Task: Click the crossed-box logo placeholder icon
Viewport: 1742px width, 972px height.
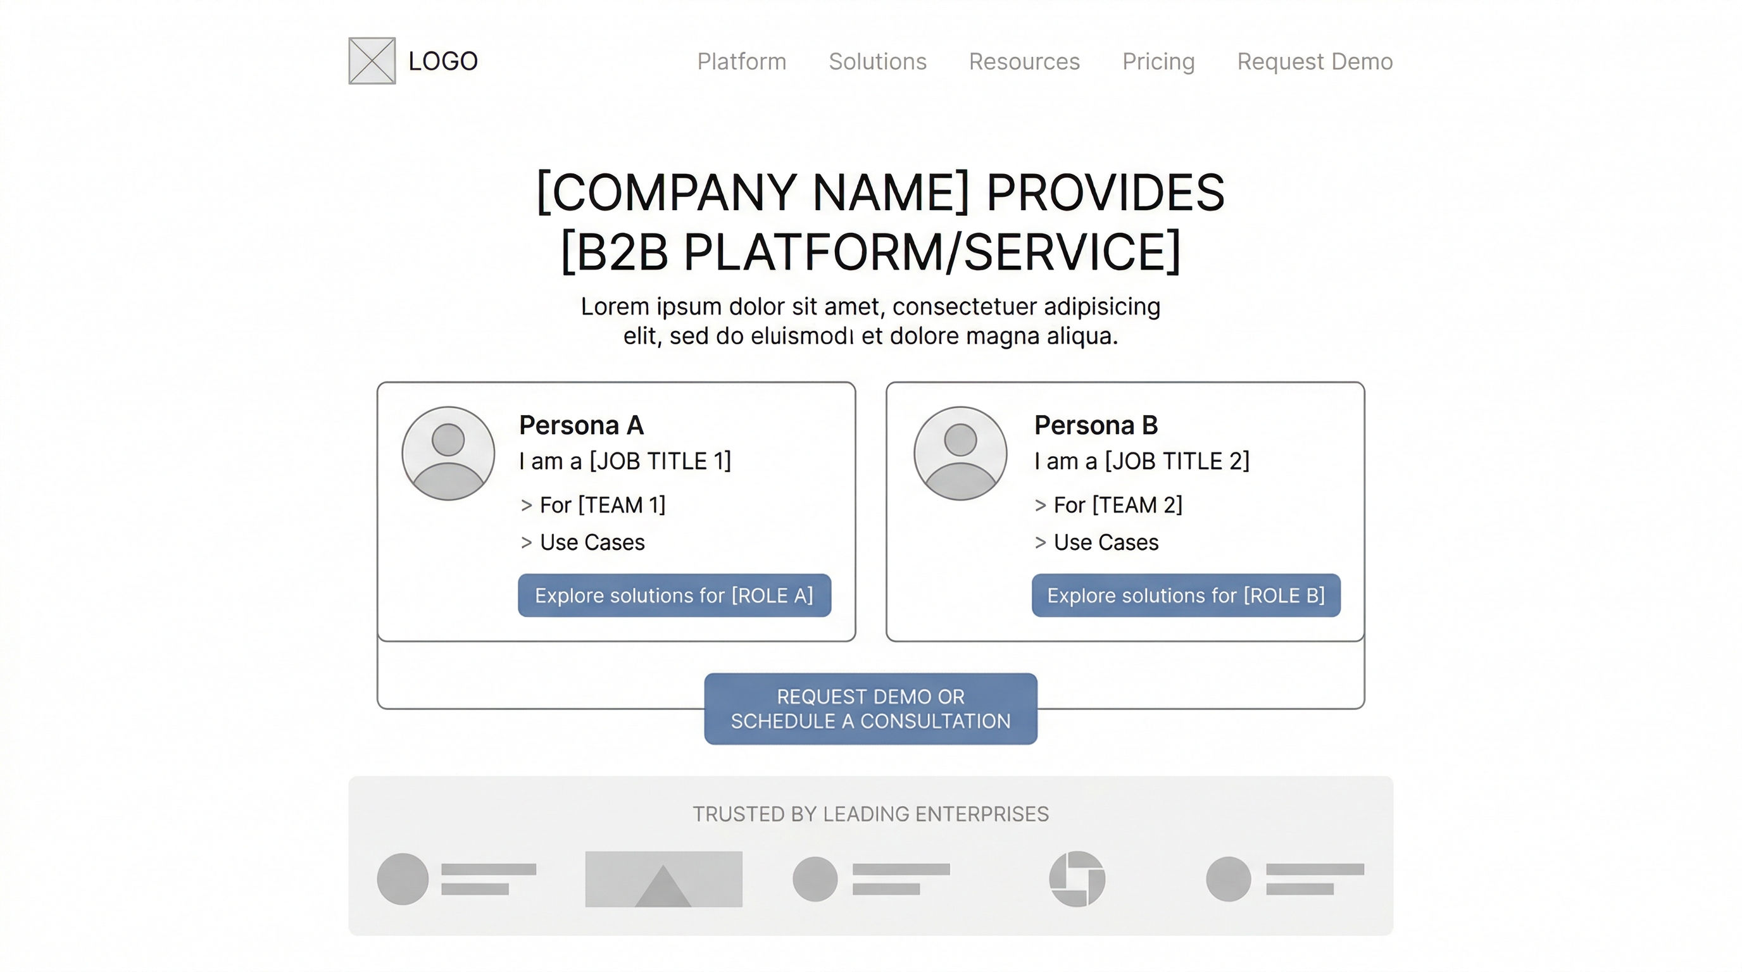Action: (x=372, y=61)
